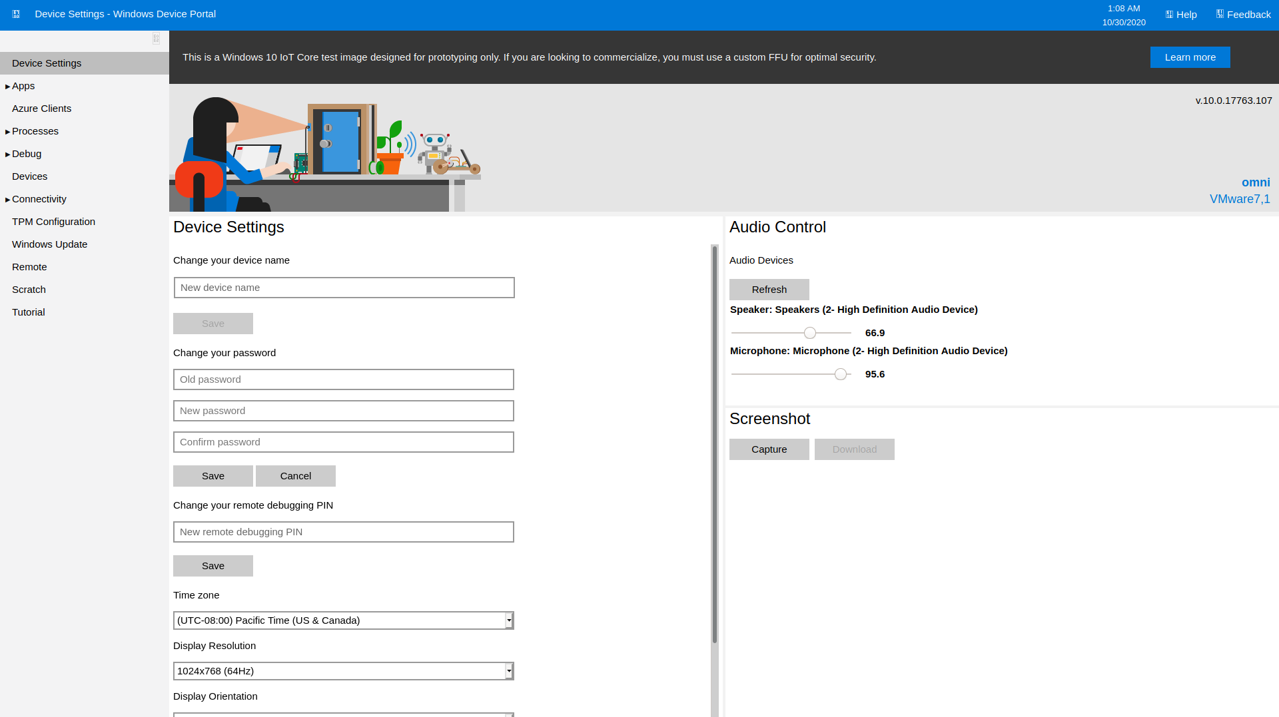This screenshot has height=717, width=1279.
Task: Click the New device name field
Action: [344, 288]
